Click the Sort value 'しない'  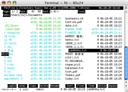[55, 11]
